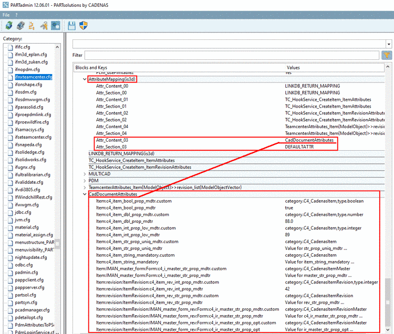
Task: Click the Blocks and Keys column header
Action: 91,68
